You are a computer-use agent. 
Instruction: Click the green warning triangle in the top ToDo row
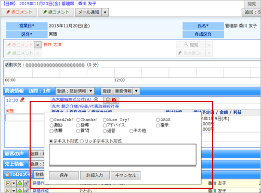tap(20, 183)
